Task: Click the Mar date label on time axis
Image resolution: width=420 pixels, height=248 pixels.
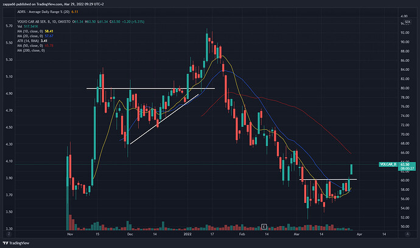Action: (x=296, y=234)
